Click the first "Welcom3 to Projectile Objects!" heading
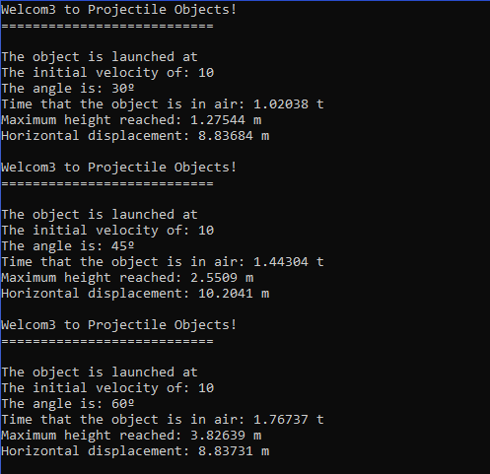Image resolution: width=490 pixels, height=474 pixels. pos(119,10)
